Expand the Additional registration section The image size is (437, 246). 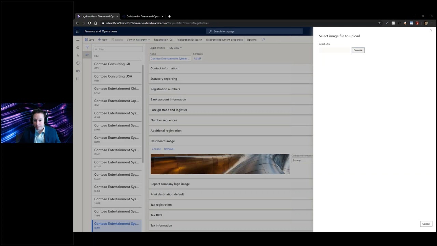coord(231,131)
